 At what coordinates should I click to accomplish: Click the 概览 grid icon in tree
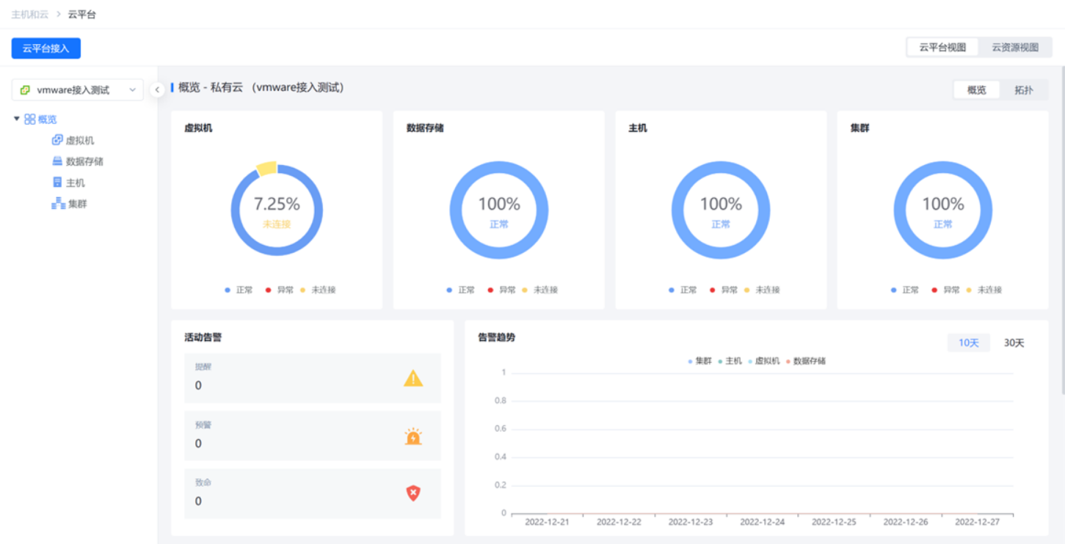(30, 119)
